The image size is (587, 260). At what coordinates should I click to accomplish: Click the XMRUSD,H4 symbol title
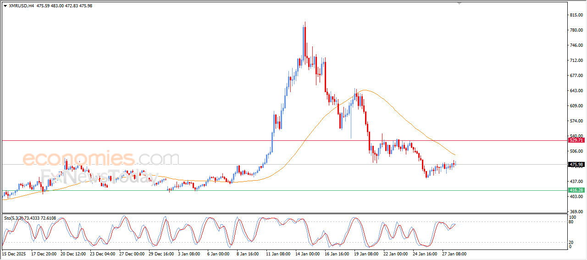click(x=22, y=6)
